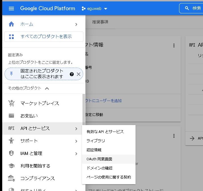Click the Billing credit card icon
This screenshot has height=191, width=203.
point(11,116)
